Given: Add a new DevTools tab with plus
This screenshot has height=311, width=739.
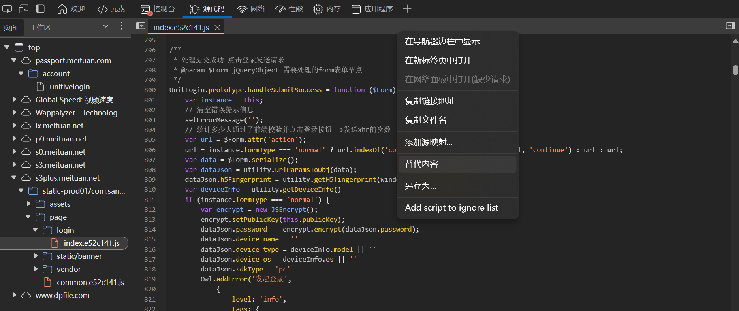Looking at the screenshot, I should pyautogui.click(x=407, y=9).
